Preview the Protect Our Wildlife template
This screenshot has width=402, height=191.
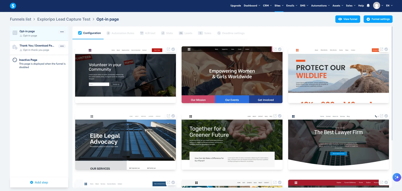[x=381, y=49]
